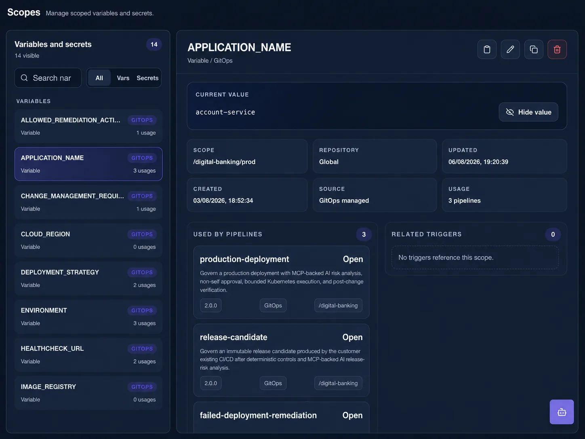Focus the variable search field
The image size is (585, 439).
coord(48,78)
